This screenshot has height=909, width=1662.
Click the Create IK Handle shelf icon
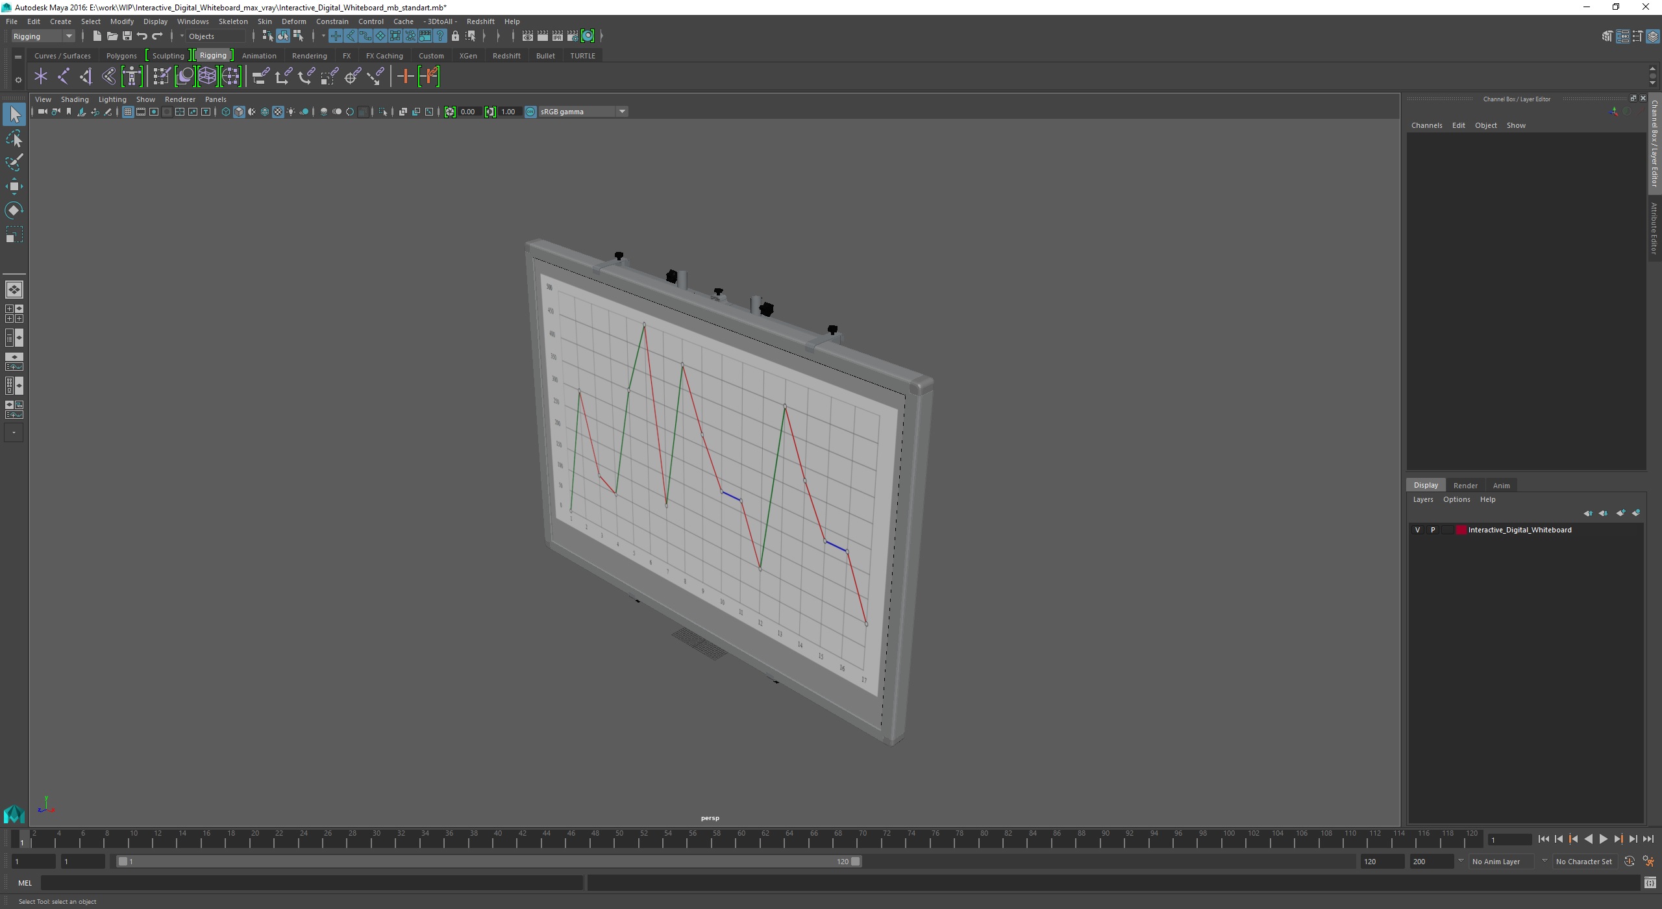tap(86, 77)
